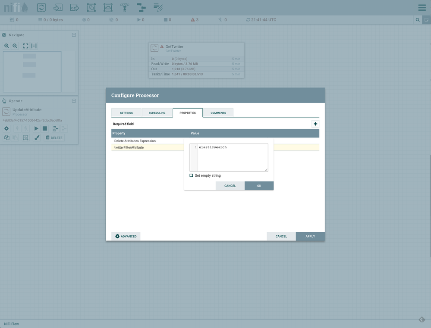Open the global hamburger menu
The image size is (431, 328).
(x=422, y=8)
